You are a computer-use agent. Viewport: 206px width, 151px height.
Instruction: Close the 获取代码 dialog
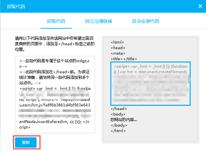point(200,6)
